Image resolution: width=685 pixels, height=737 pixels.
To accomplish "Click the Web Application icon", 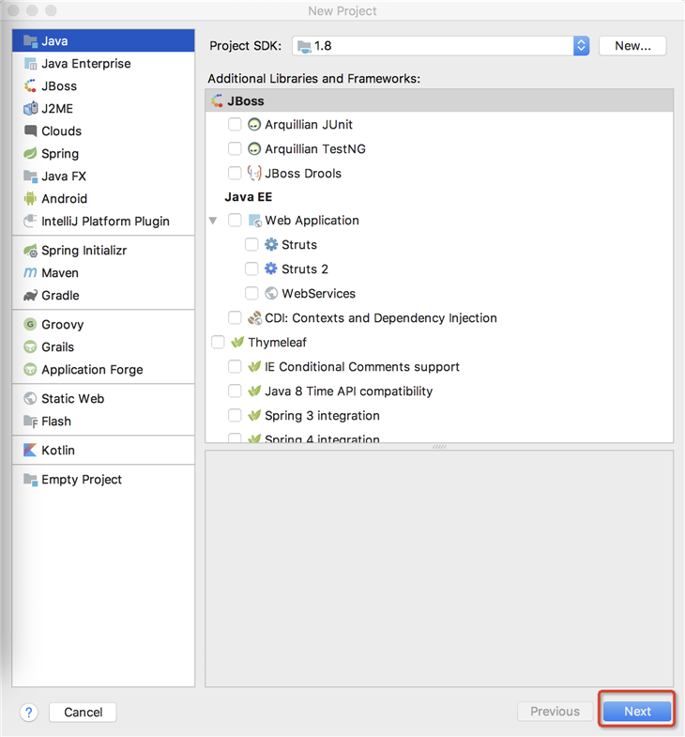I will (254, 221).
